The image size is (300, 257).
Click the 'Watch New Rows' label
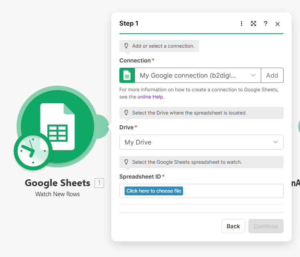tap(57, 194)
